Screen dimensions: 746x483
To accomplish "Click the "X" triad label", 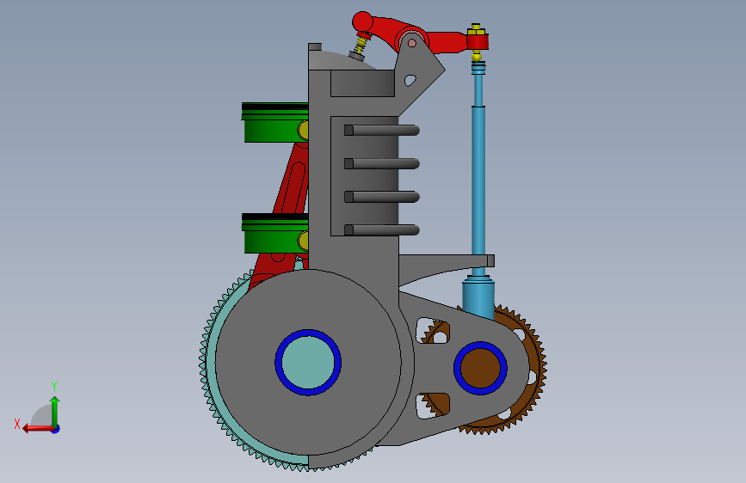I will [x=17, y=424].
